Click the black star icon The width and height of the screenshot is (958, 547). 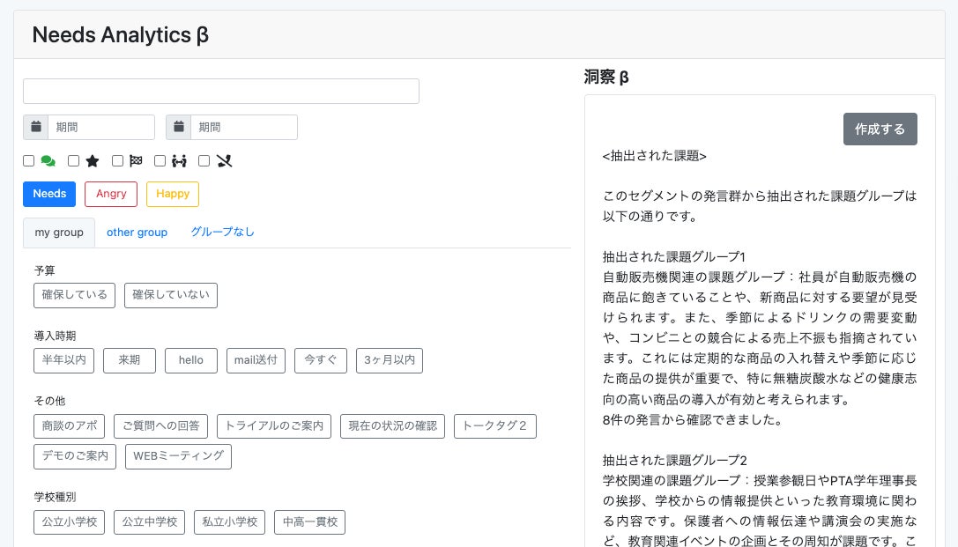coord(93,161)
